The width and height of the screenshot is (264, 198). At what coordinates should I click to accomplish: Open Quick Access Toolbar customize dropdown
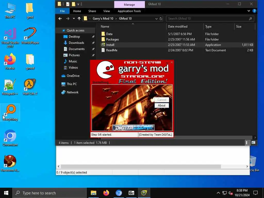[x=78, y=4]
